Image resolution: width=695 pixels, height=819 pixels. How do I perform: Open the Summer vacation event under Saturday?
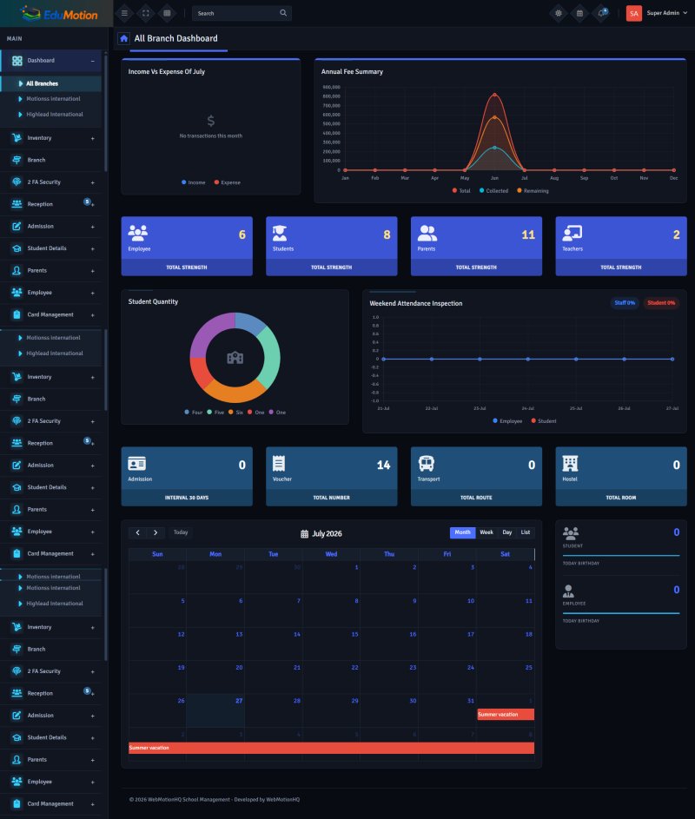click(506, 715)
